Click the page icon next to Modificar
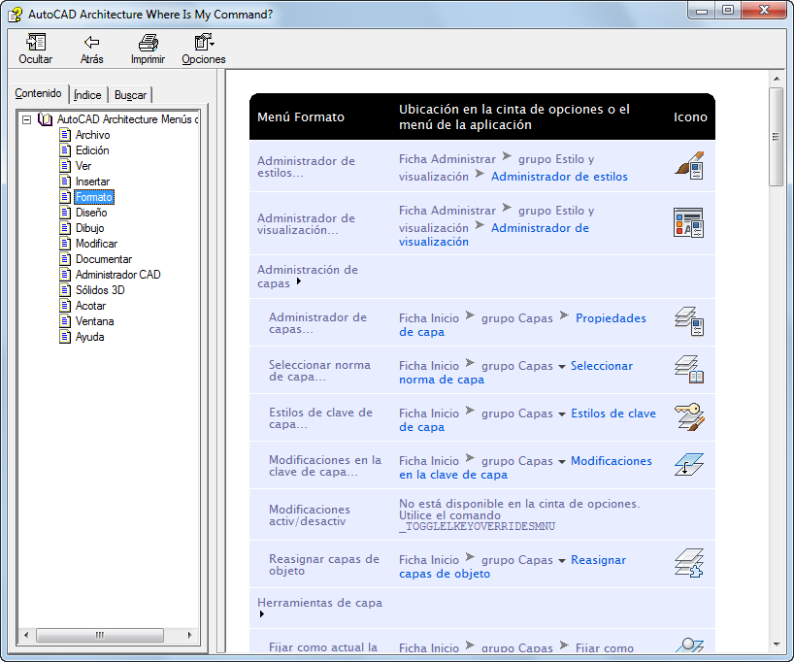The height and width of the screenshot is (662, 794). [65, 244]
